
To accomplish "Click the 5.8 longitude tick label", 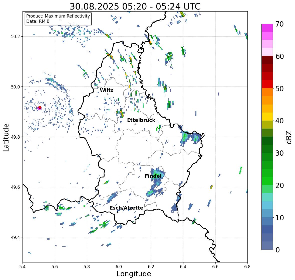I will 87,266.
